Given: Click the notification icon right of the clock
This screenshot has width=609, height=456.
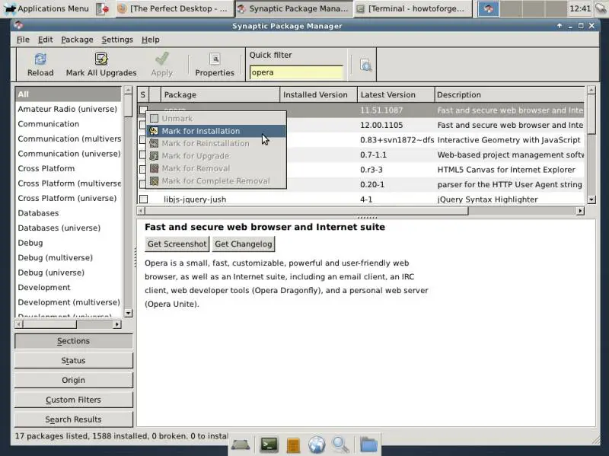Looking at the screenshot, I should [x=601, y=8].
